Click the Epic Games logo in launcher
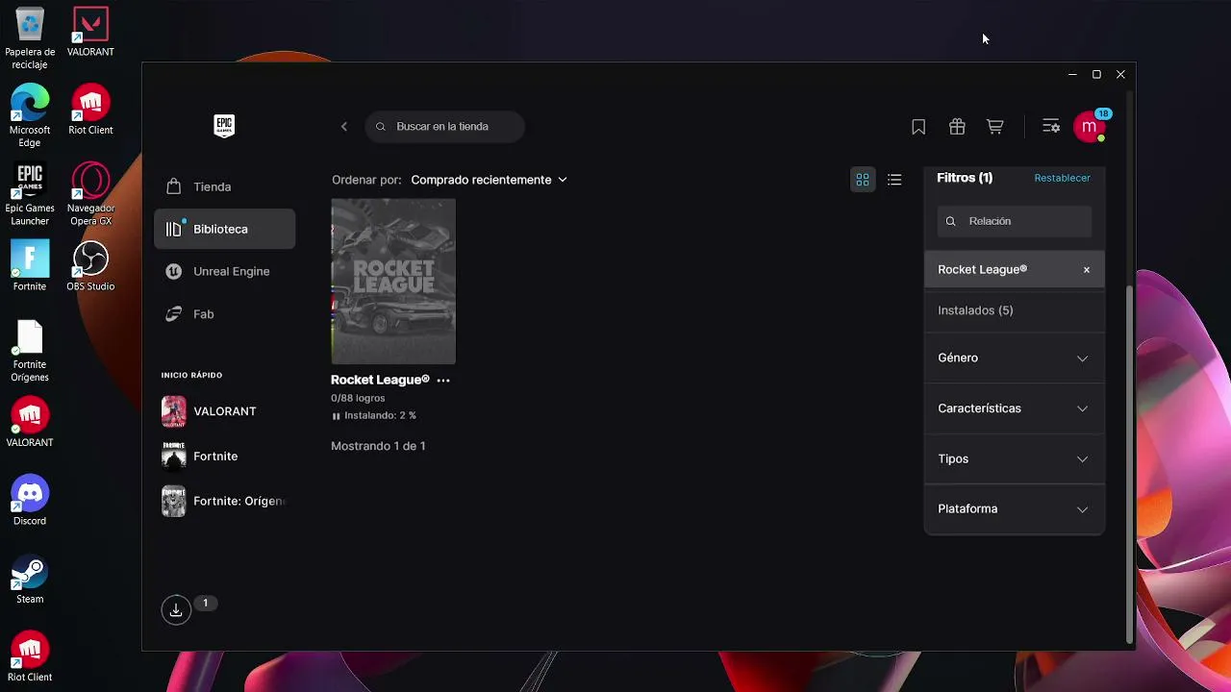1231x692 pixels. pyautogui.click(x=224, y=126)
